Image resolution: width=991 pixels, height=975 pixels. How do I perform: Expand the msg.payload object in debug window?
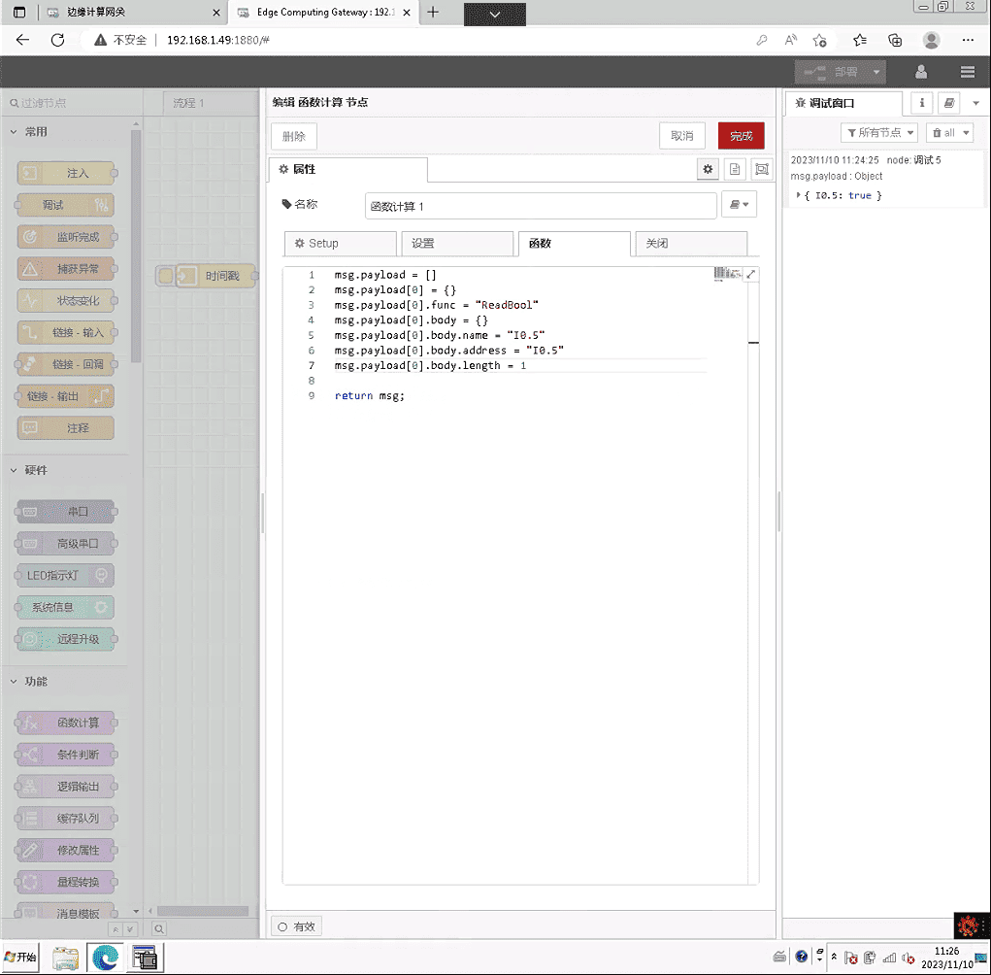point(799,195)
